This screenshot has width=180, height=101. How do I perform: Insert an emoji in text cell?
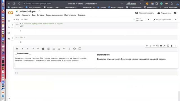pyautogui.click(x=75, y=49)
